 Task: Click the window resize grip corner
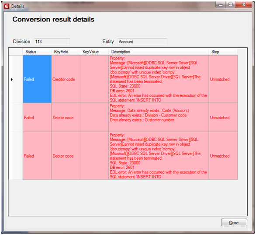click(250, 229)
